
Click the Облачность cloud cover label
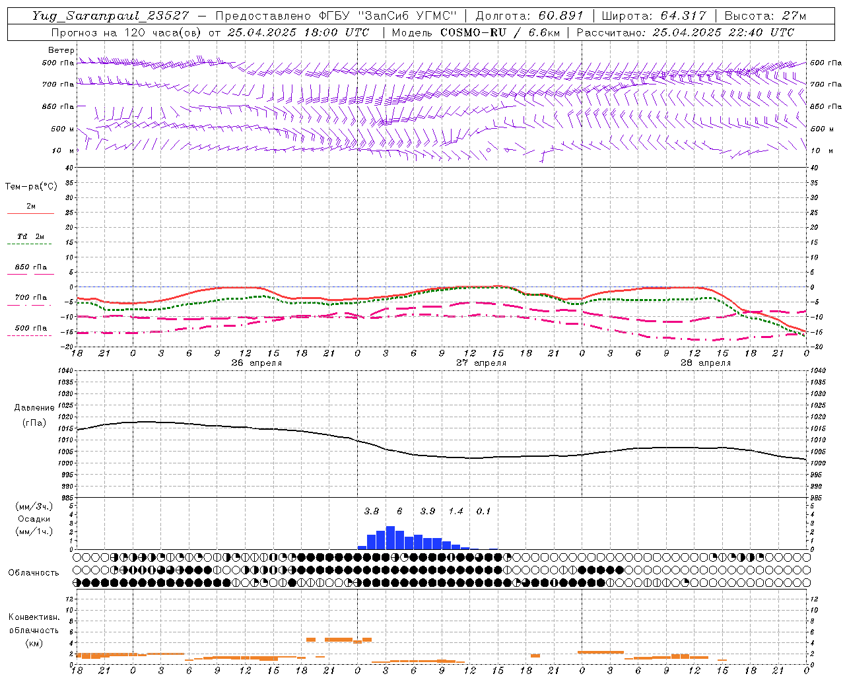coord(34,573)
